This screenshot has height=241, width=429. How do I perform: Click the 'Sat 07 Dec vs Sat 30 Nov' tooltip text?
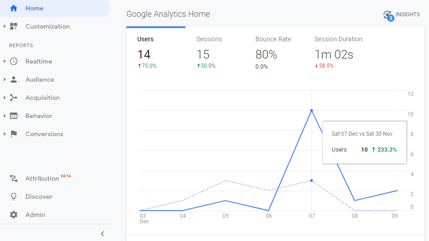pos(362,134)
